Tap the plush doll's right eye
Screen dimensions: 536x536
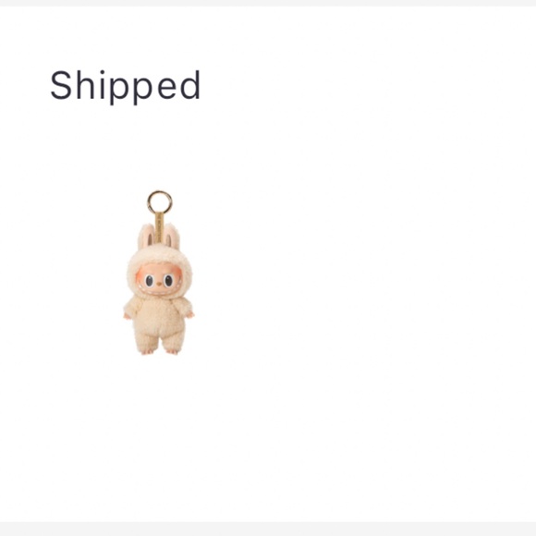(x=168, y=281)
